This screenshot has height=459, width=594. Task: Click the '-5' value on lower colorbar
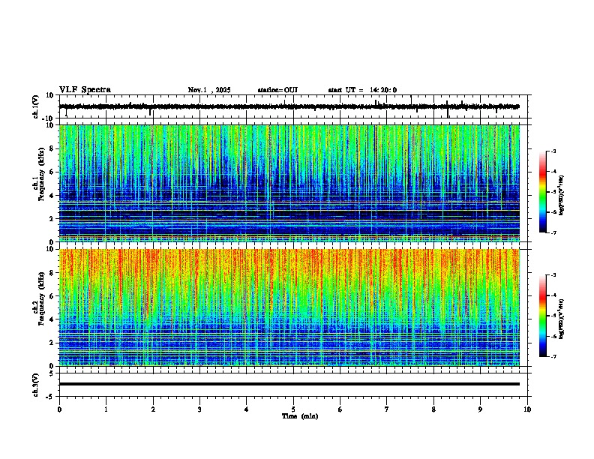pos(553,316)
